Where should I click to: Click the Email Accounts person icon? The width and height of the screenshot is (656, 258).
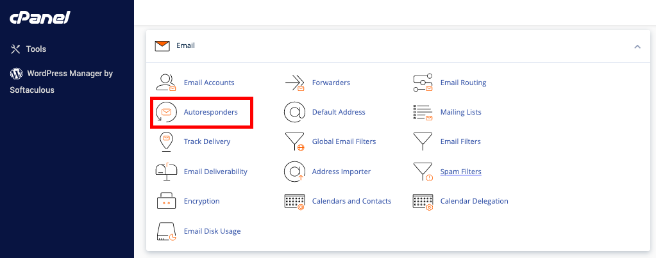[x=166, y=83]
